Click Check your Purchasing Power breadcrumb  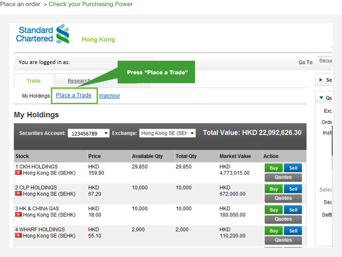tap(91, 4)
